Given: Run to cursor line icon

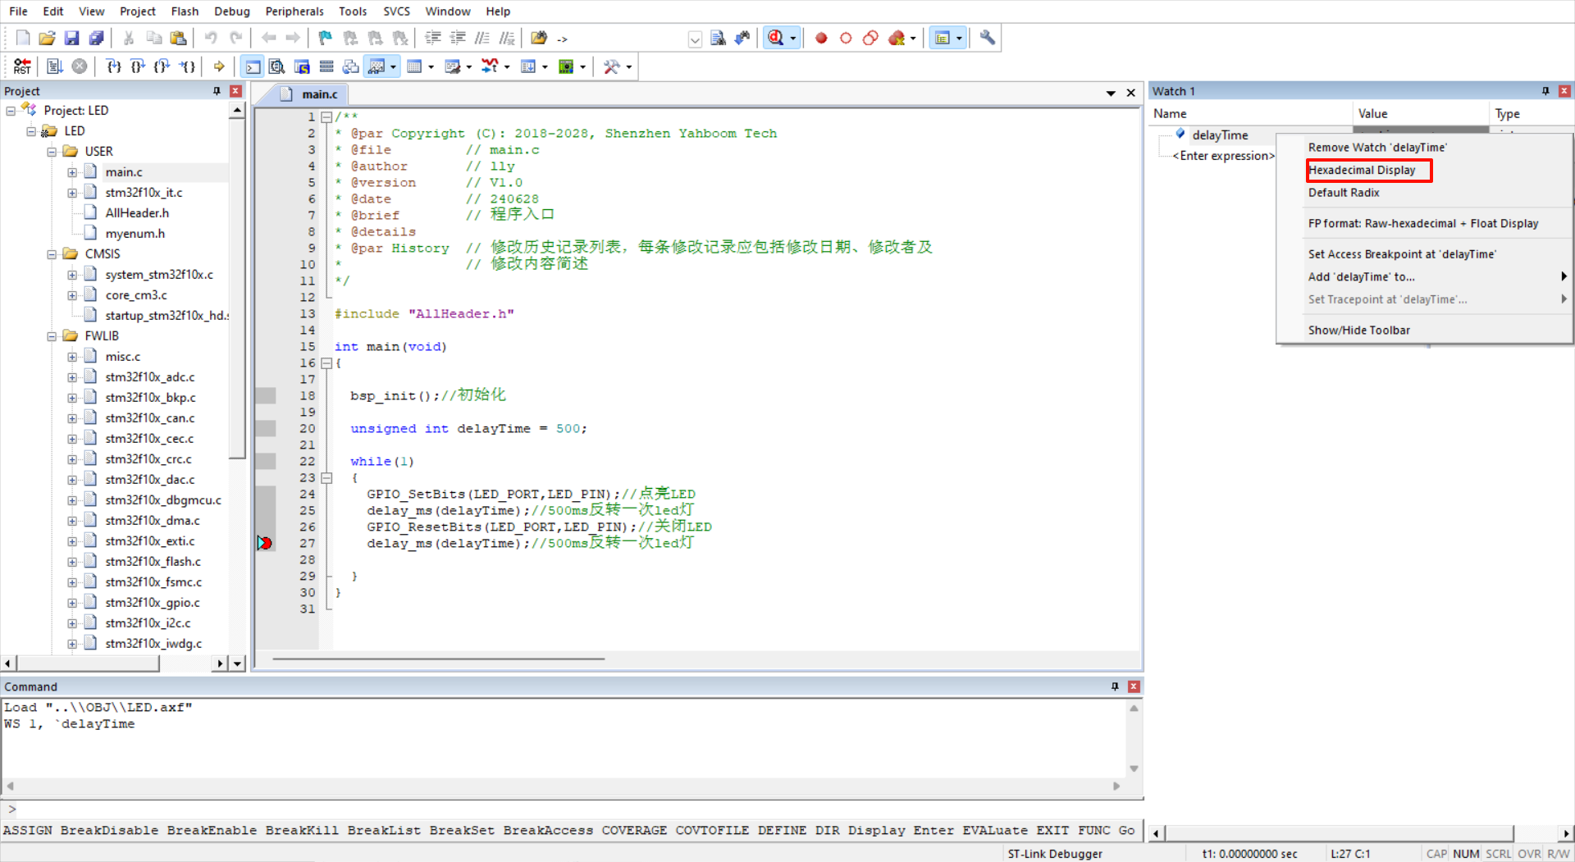Looking at the screenshot, I should tap(188, 66).
